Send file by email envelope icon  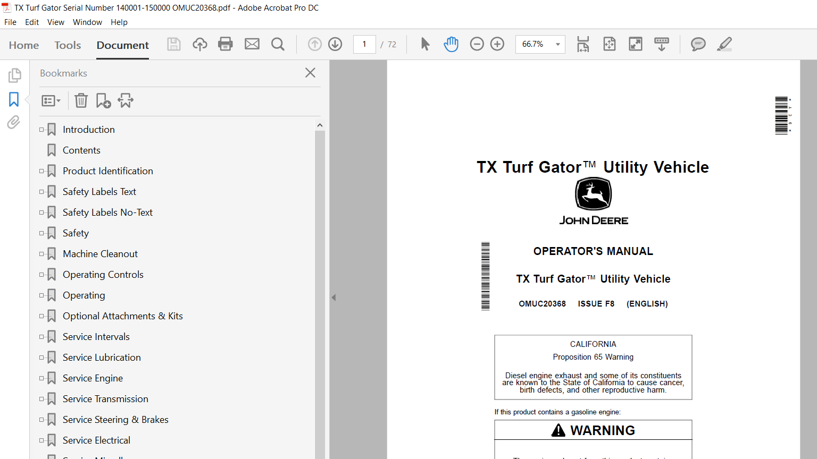[x=252, y=44]
